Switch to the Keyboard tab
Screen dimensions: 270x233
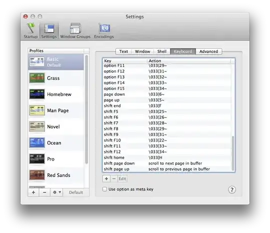(x=183, y=51)
